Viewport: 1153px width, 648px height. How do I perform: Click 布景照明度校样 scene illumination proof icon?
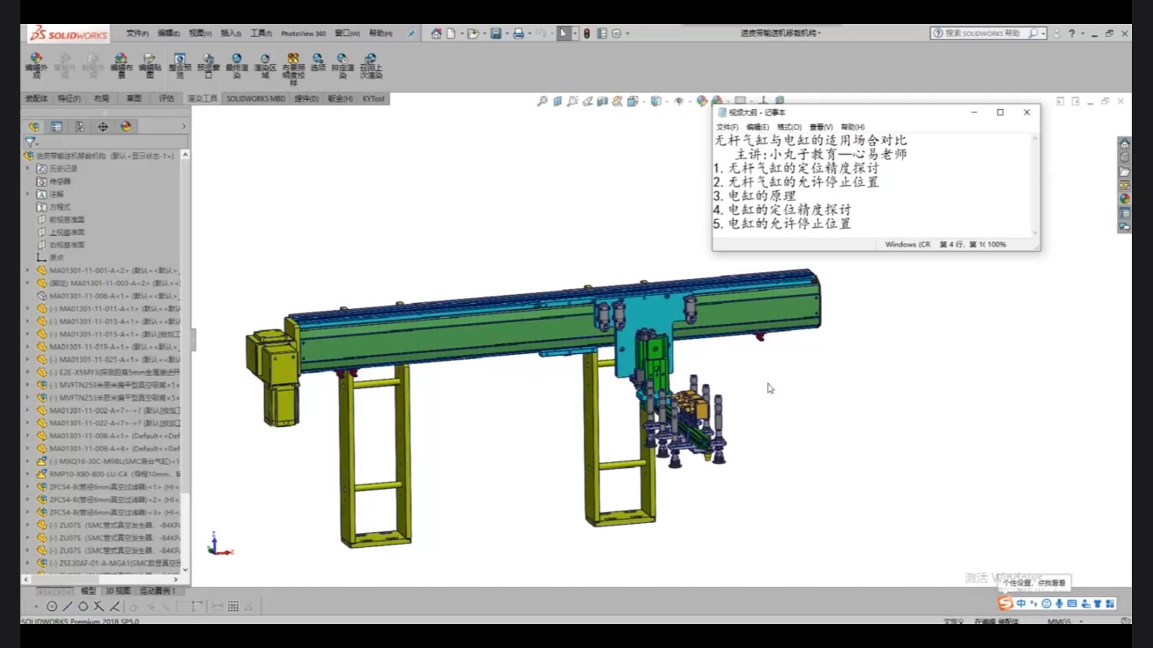coord(293,69)
